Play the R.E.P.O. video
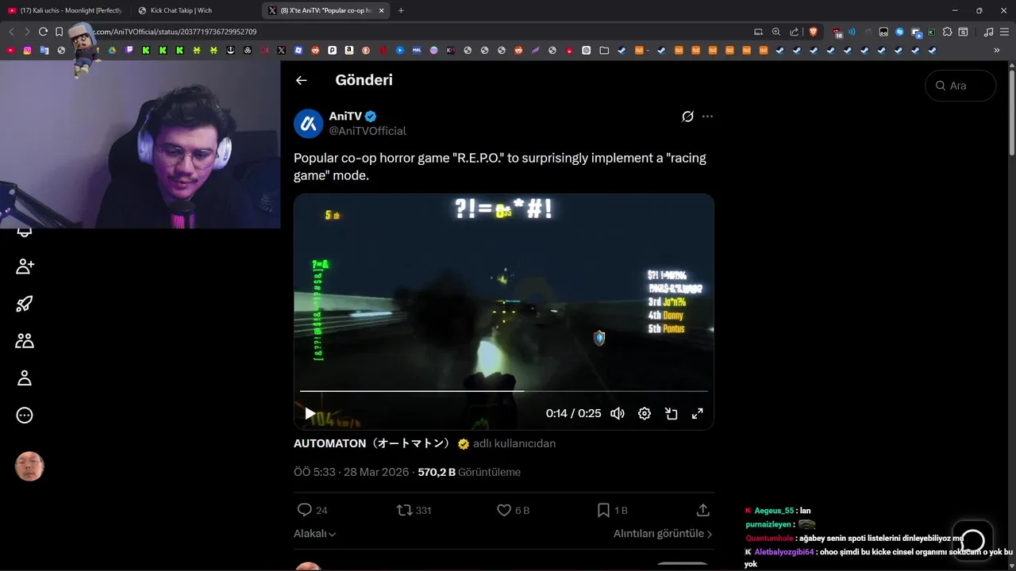 (310, 413)
